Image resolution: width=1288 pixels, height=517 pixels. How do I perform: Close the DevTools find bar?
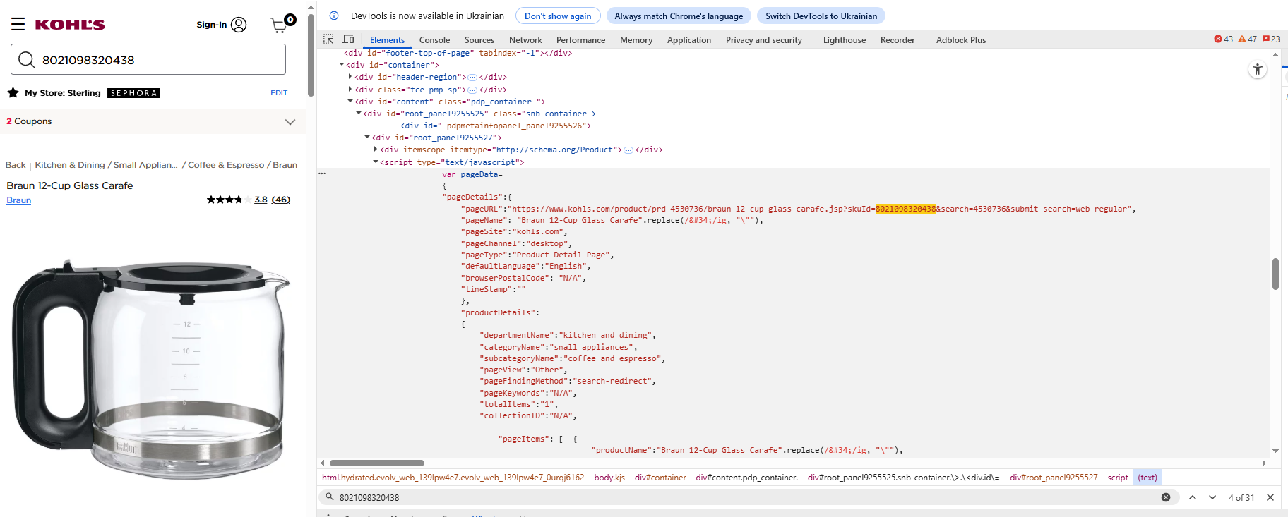pos(1270,497)
